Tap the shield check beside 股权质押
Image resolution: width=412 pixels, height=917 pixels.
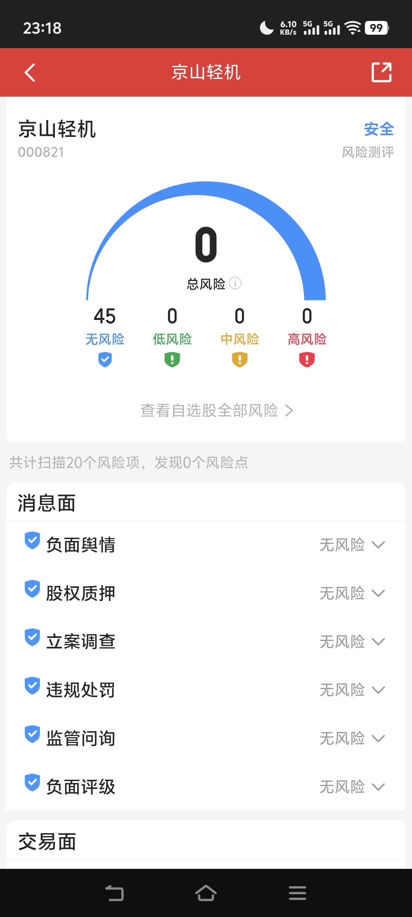point(32,589)
